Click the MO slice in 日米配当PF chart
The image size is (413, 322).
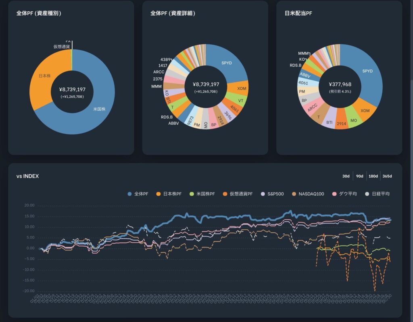point(354,120)
